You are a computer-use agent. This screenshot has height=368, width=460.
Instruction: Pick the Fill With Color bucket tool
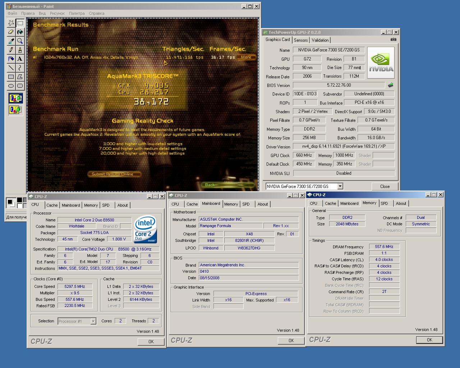pos(20,32)
